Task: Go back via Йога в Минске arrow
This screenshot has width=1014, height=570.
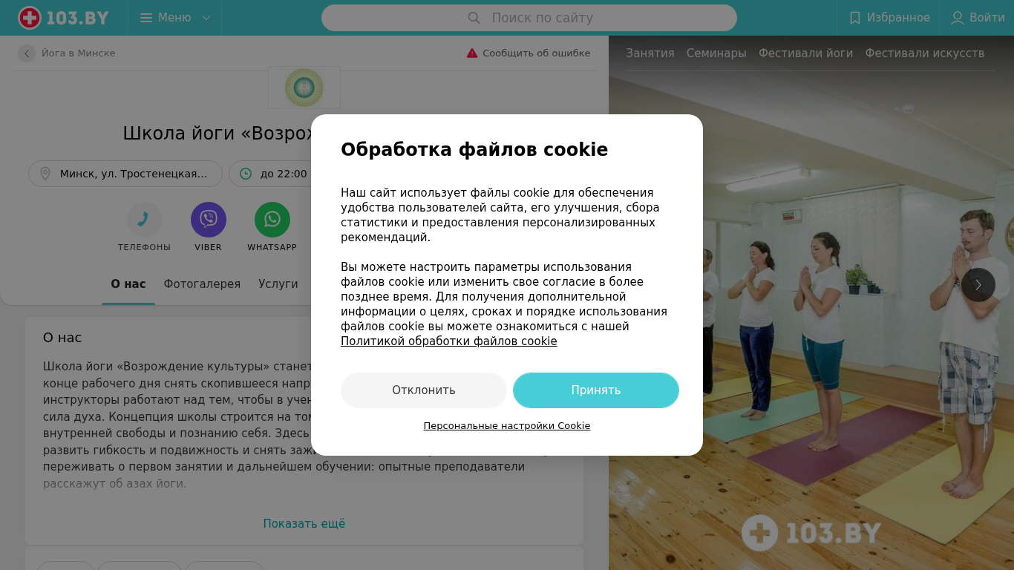Action: pyautogui.click(x=27, y=53)
